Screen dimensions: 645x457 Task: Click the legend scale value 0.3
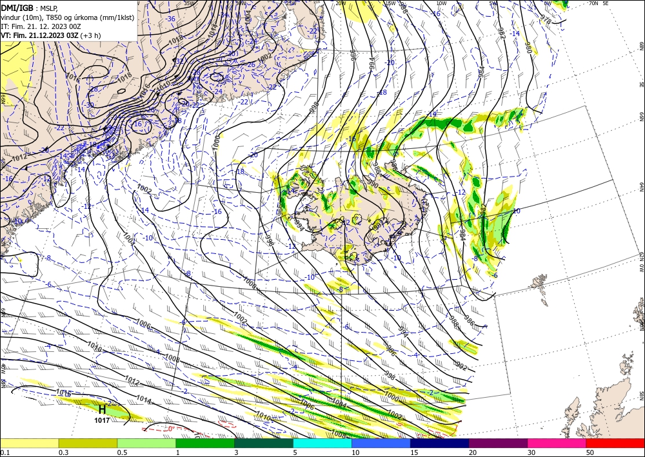(x=63, y=452)
